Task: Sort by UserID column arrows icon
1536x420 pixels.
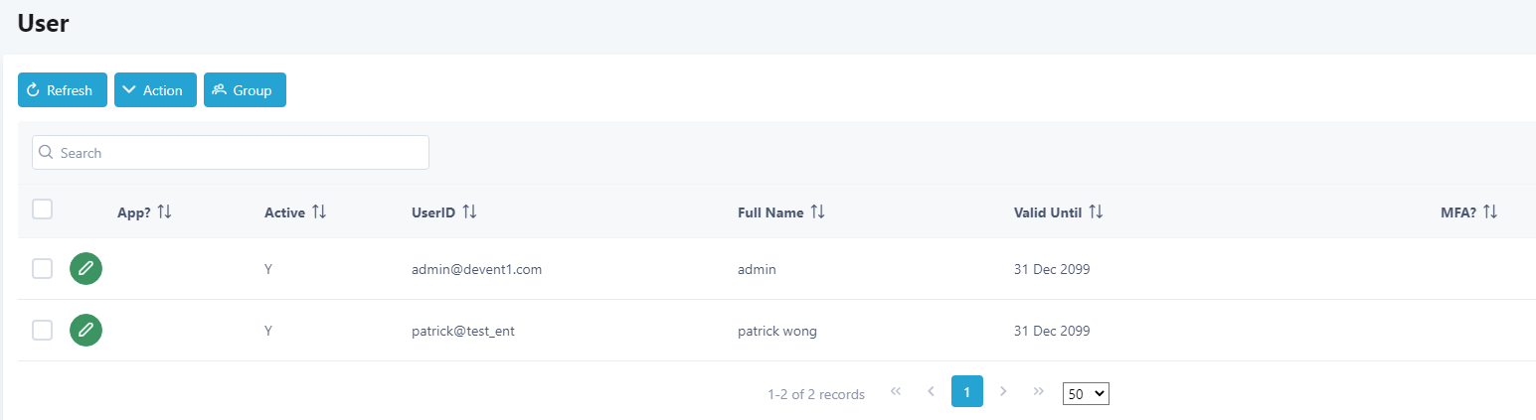Action: 469,211
